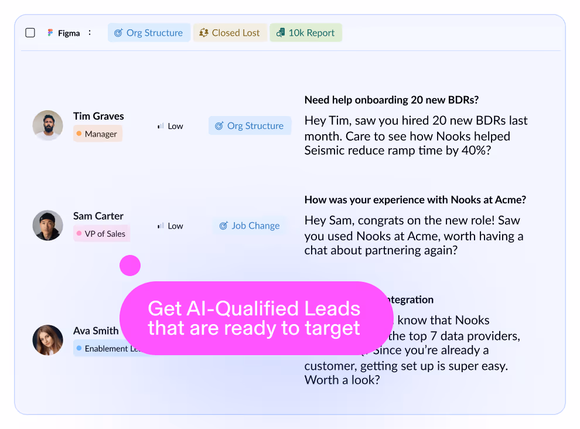Click the name Ava Smith
The height and width of the screenshot is (429, 580).
pyautogui.click(x=96, y=331)
